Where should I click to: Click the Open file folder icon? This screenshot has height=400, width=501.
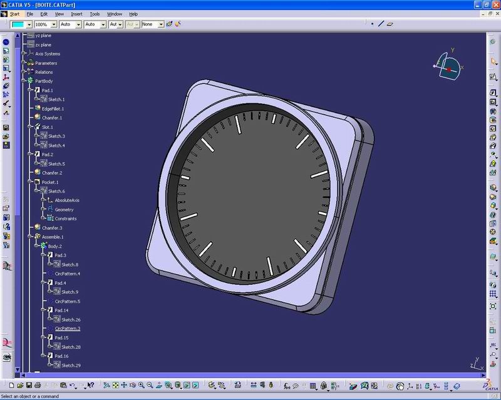(20, 386)
